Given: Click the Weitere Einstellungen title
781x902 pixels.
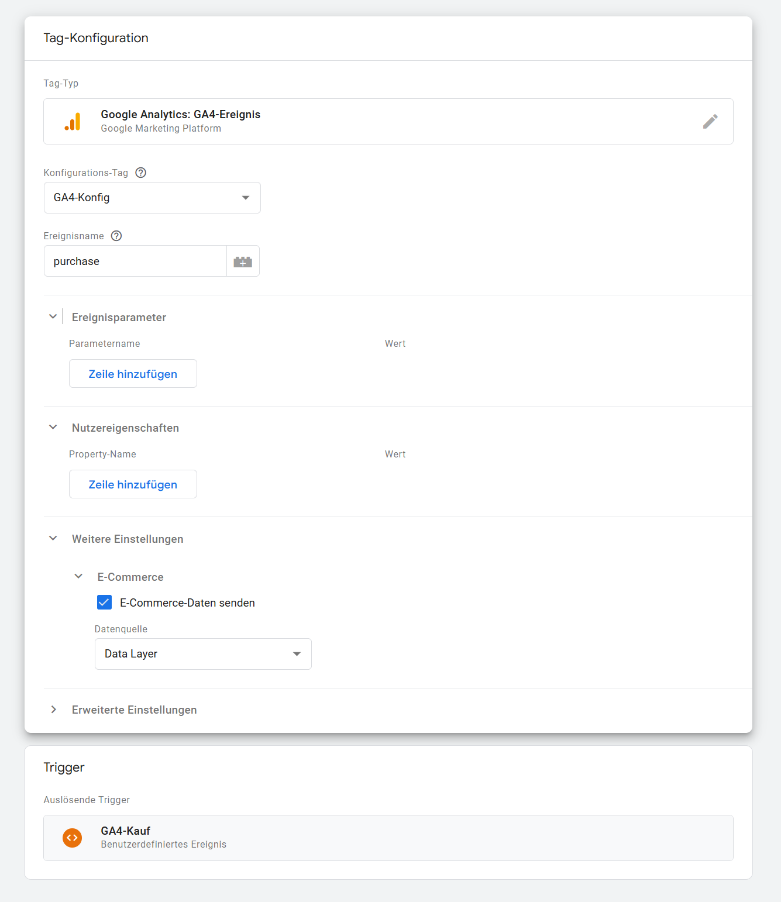Looking at the screenshot, I should click(x=128, y=539).
